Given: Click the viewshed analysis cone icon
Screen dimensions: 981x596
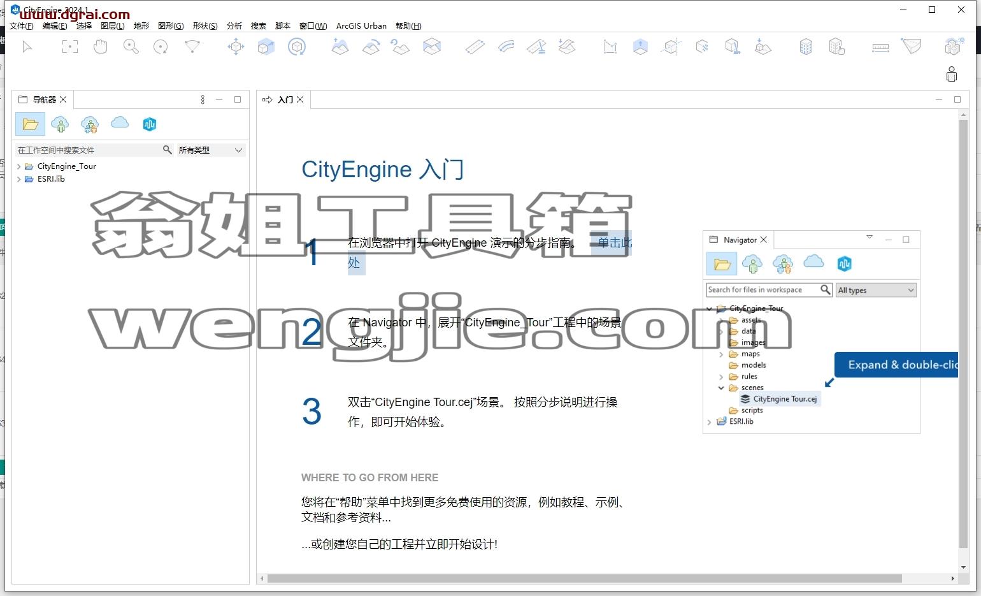Looking at the screenshot, I should (x=912, y=47).
